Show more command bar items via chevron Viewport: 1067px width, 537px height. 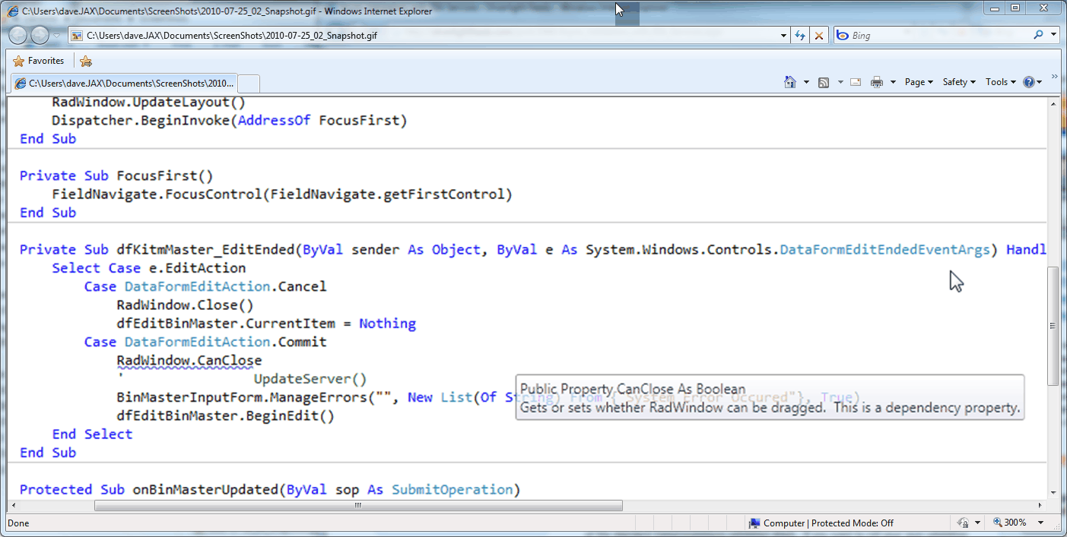tap(1055, 77)
